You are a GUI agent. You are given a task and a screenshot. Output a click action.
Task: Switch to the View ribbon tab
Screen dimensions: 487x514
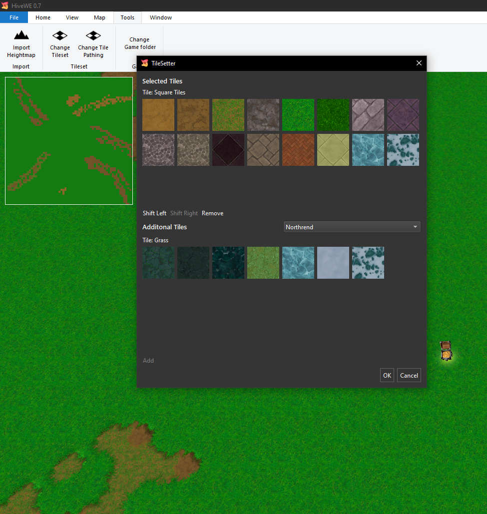pyautogui.click(x=72, y=17)
